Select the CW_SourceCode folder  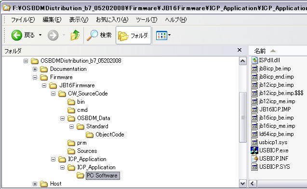point(88,94)
